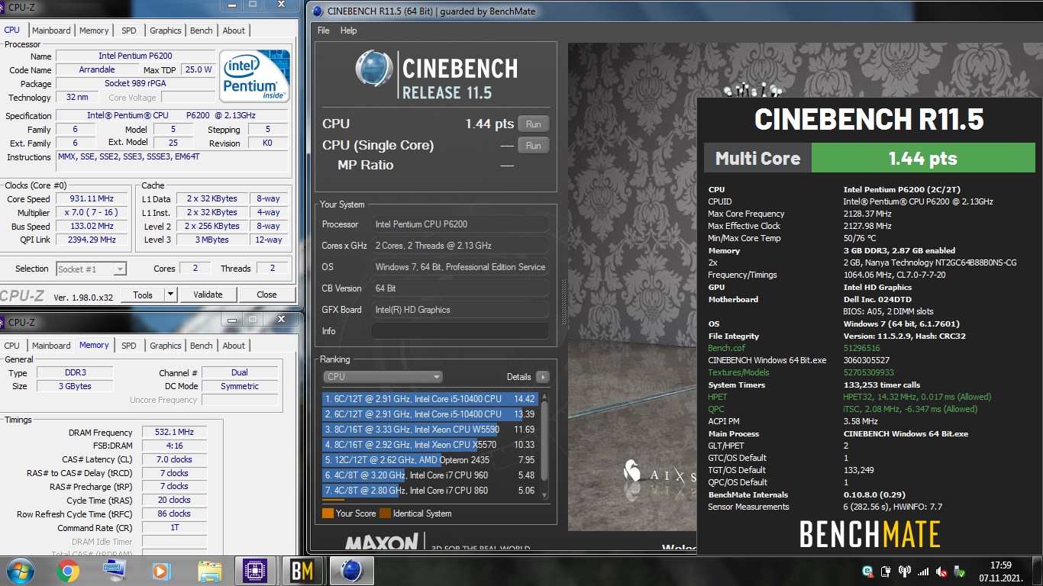Click HPET timer value in BenchMate panel

pos(917,397)
